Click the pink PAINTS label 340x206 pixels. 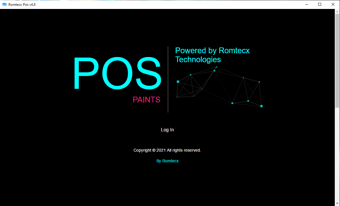click(x=146, y=100)
